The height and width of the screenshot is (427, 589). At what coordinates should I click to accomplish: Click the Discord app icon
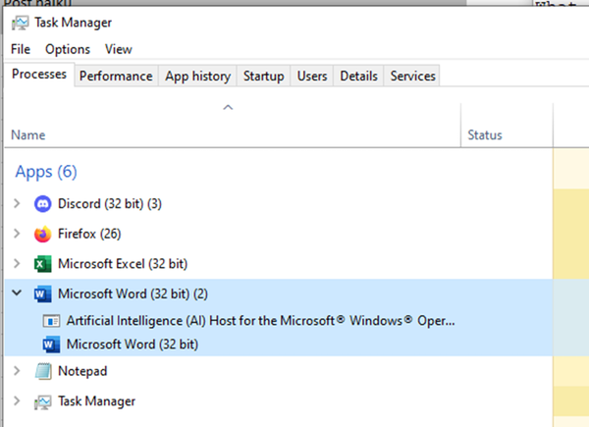point(42,204)
